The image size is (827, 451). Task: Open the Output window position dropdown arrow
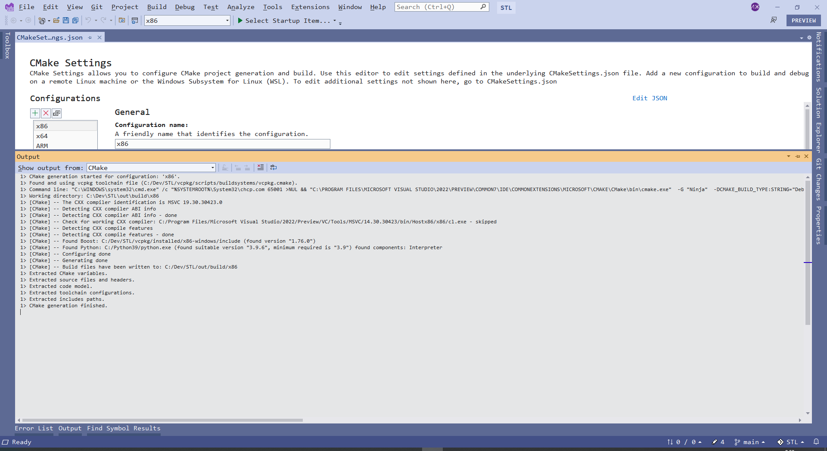[x=789, y=156]
